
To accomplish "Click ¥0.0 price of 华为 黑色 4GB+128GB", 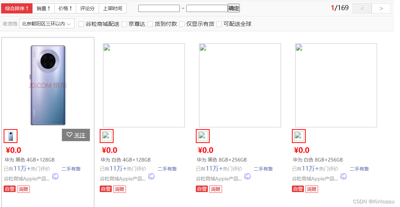I will click(13, 150).
